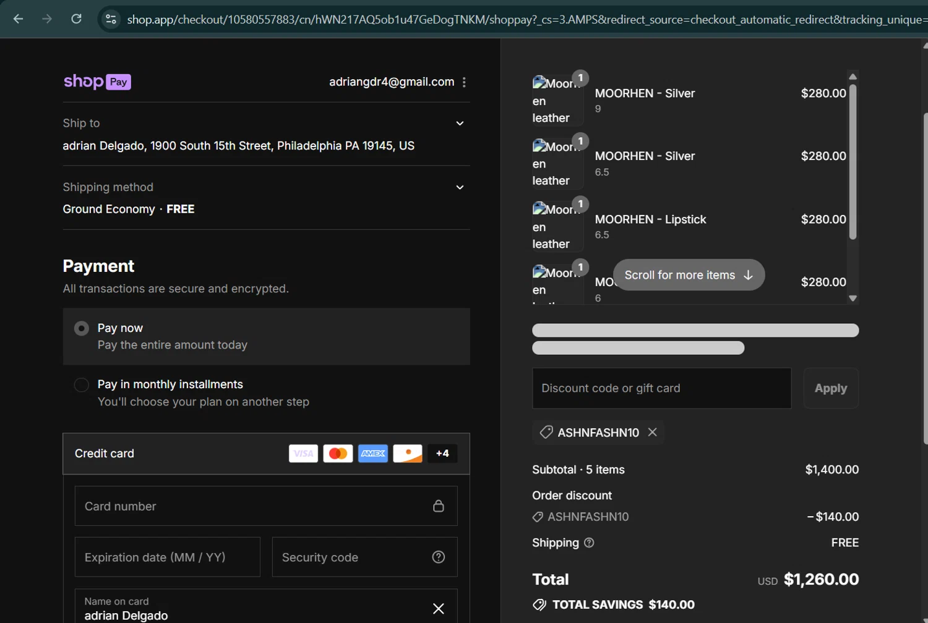Screen dimensions: 928x623
Task: Click the browser forward arrow
Action: 47,19
